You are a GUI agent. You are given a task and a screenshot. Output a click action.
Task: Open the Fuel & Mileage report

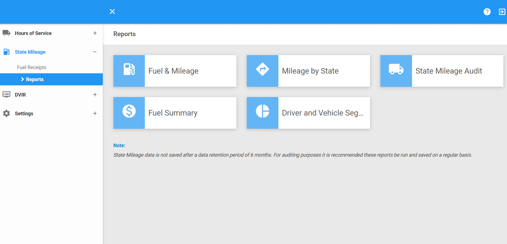[175, 71]
